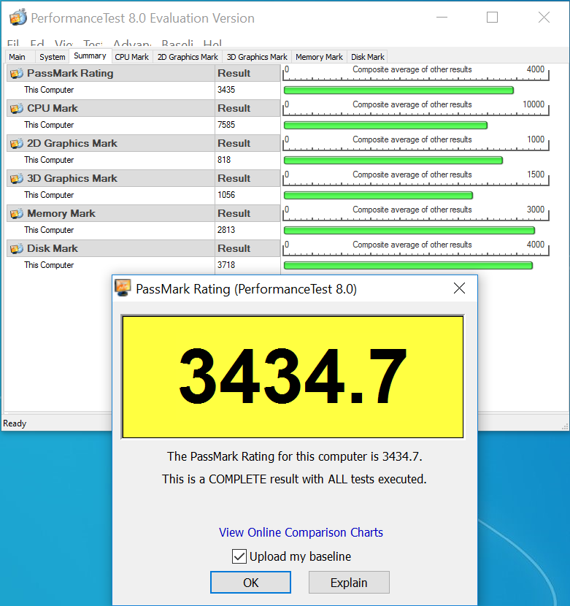
Task: Open the 3D Graphics Mark tab
Action: [257, 57]
